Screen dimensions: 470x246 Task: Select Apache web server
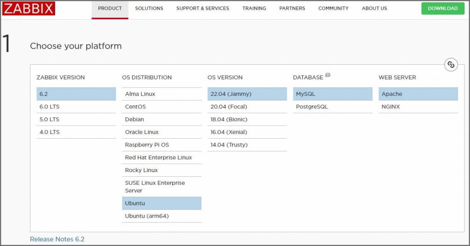[x=418, y=94]
